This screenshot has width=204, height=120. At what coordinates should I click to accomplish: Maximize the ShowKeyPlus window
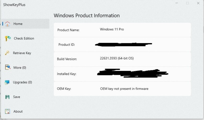tap(187, 3)
